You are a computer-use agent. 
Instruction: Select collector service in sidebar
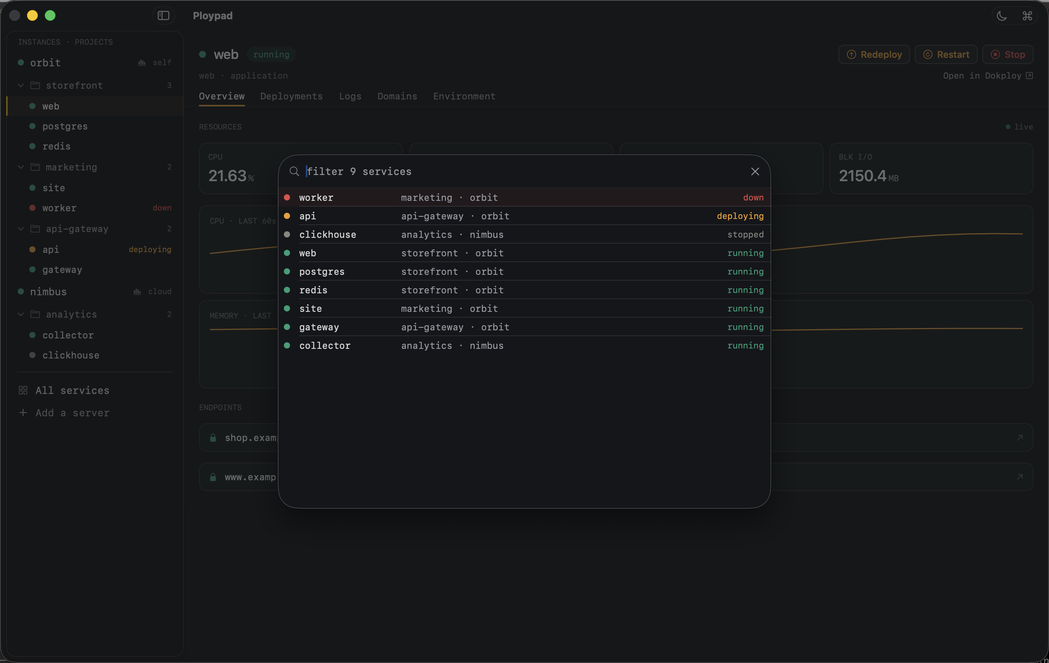click(95, 335)
